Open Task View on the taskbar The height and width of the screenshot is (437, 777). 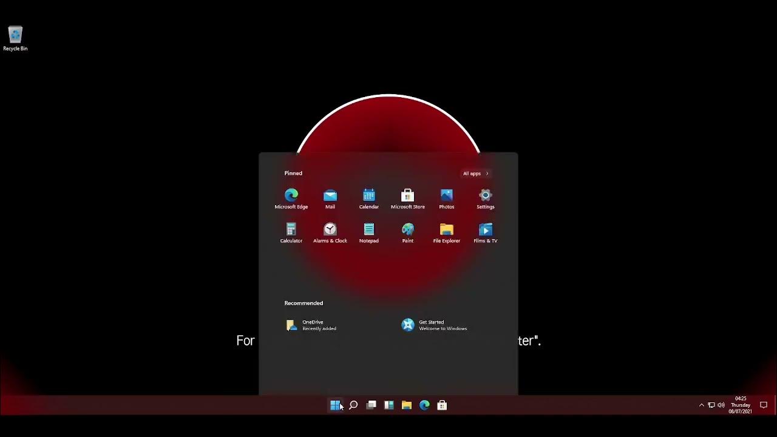coord(371,405)
